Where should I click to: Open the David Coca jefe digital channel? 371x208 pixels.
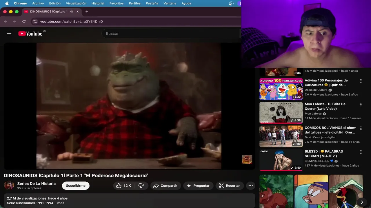click(320, 137)
